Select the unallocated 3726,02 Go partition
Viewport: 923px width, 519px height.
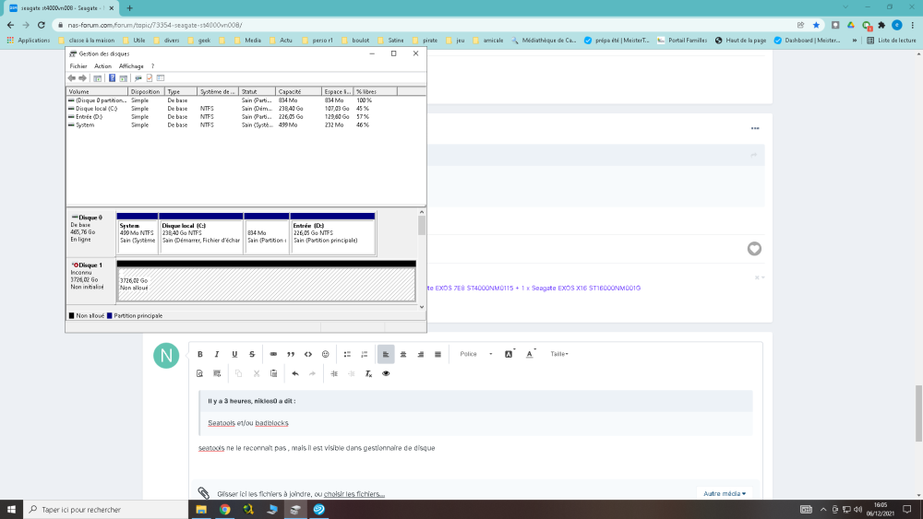(266, 285)
